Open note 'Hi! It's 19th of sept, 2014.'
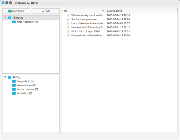 tap(86, 31)
